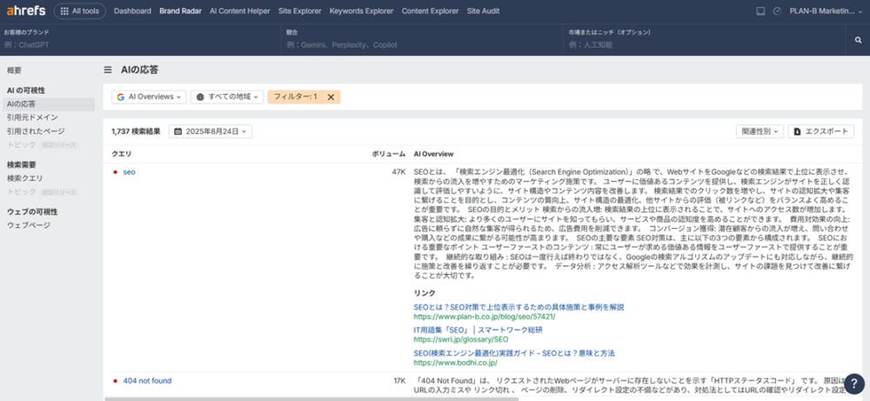Click the monitor icon in top bar
The width and height of the screenshot is (870, 401).
[x=761, y=11]
